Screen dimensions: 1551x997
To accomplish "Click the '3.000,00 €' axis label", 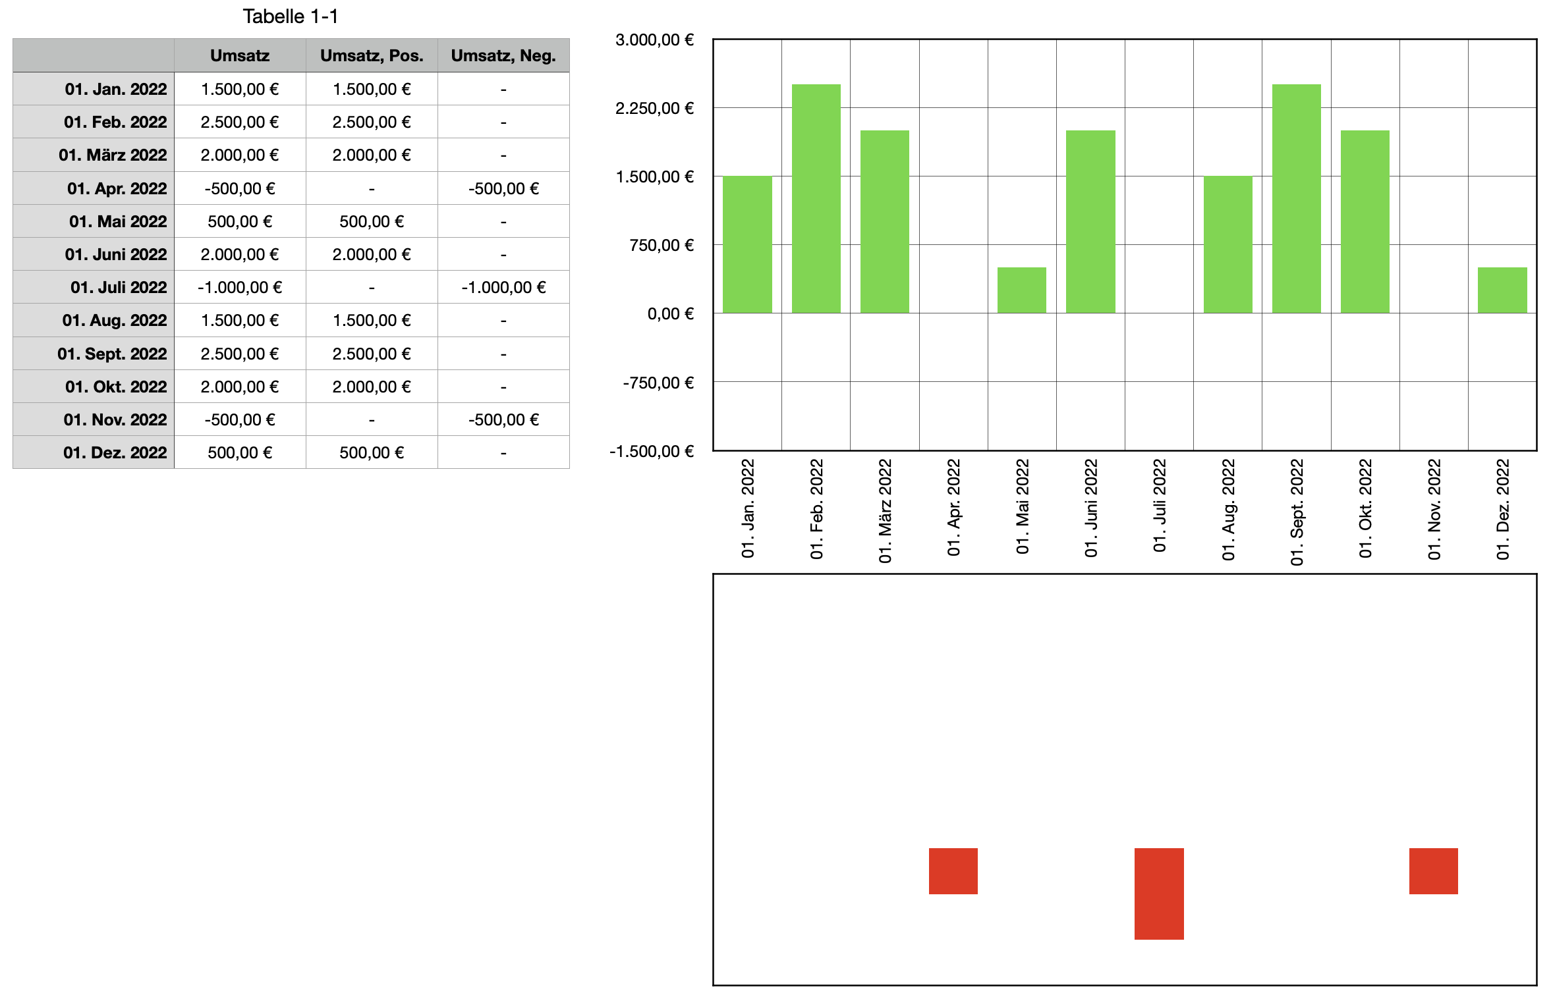I will coord(654,40).
